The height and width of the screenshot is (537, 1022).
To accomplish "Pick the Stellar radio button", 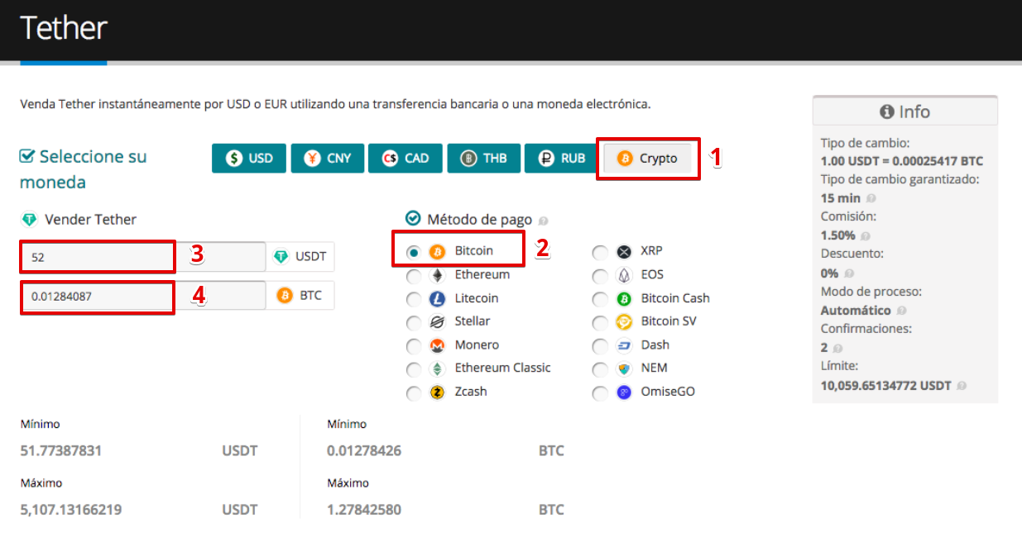I will (414, 322).
